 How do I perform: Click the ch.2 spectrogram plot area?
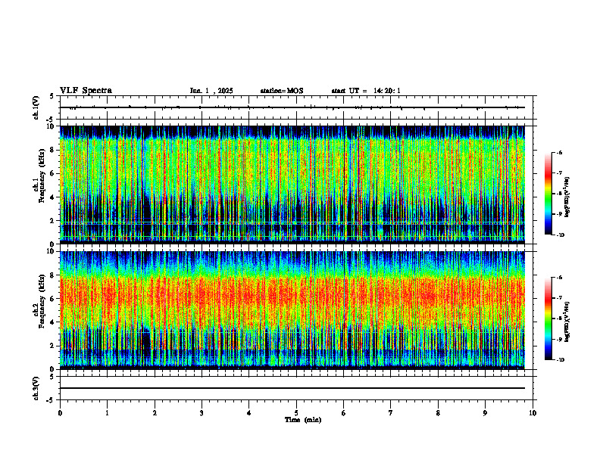coord(292,310)
